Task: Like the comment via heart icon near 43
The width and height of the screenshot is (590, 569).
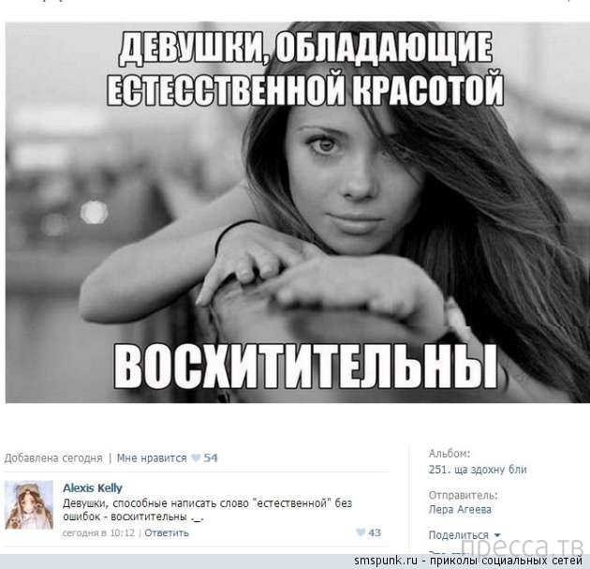Action: 361,532
